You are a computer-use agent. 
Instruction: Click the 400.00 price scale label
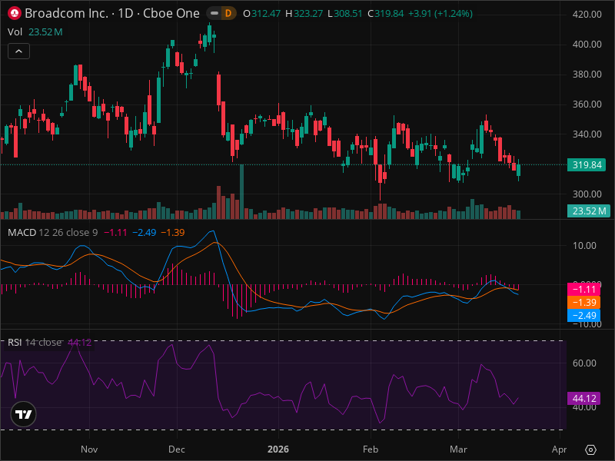point(587,45)
